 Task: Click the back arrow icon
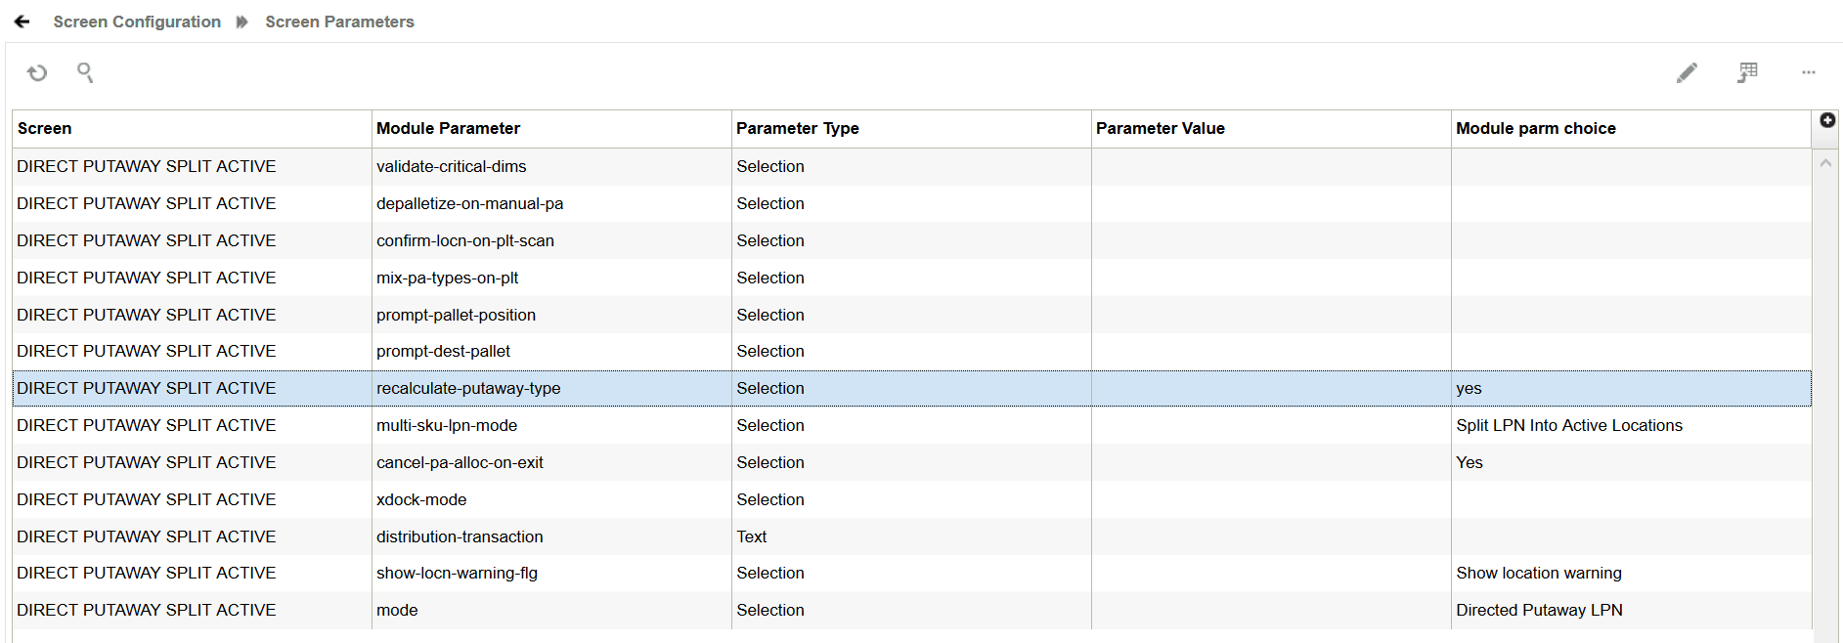click(x=22, y=21)
